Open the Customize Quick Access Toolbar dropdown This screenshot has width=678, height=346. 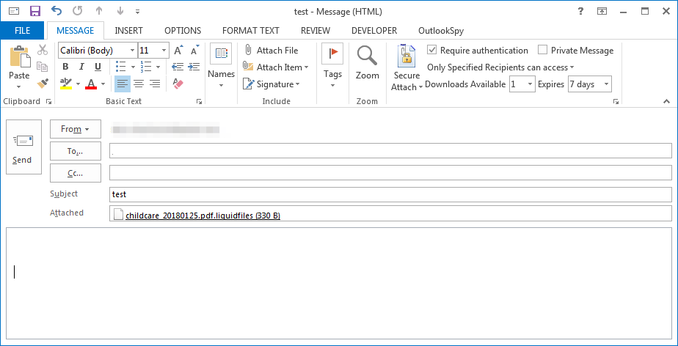137,12
